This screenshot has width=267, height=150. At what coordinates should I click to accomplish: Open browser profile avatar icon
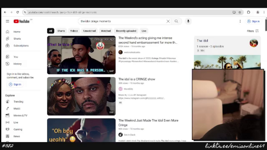click(257, 12)
